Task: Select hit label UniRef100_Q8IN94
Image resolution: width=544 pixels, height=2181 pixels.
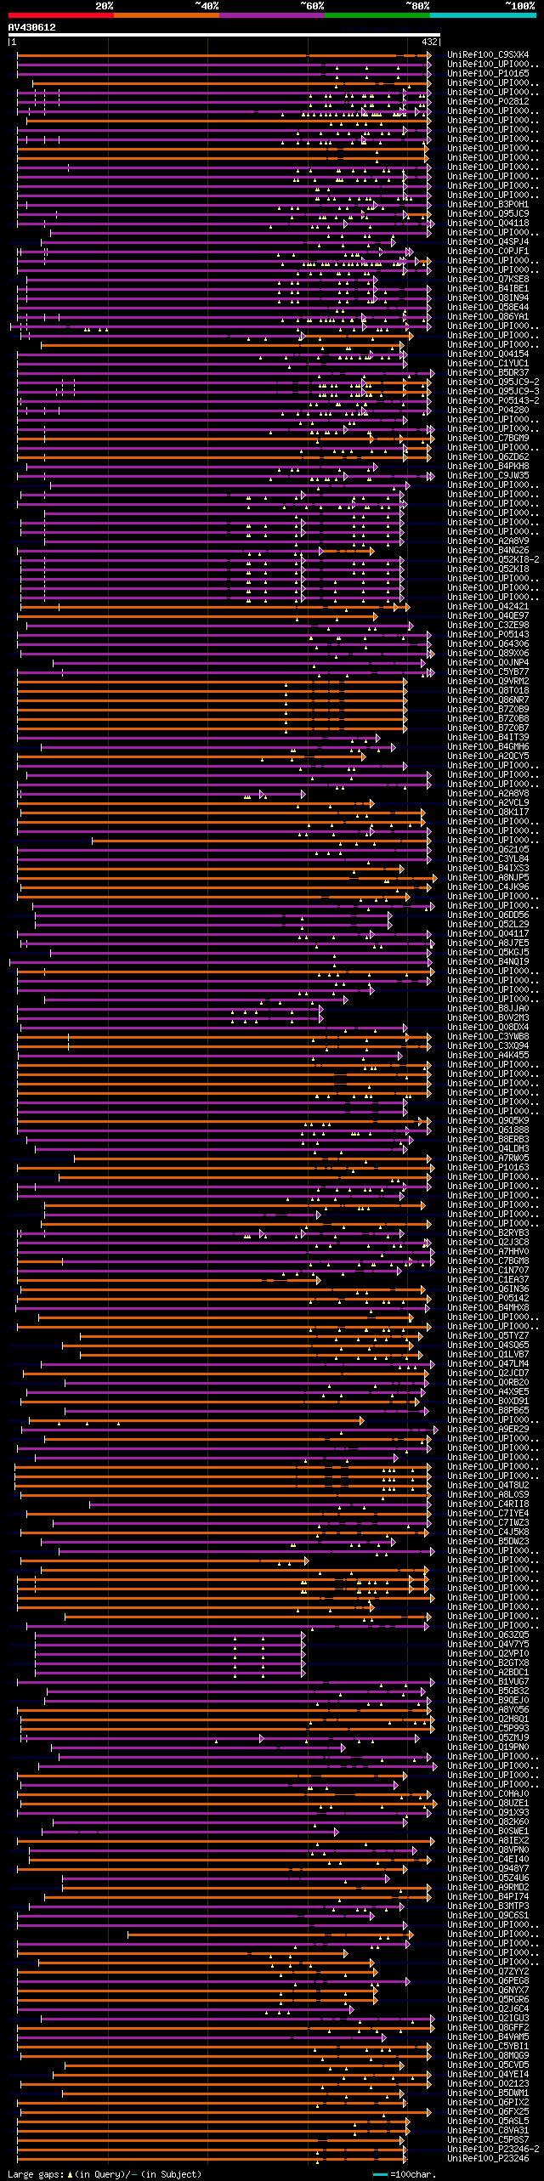Action: pos(488,298)
